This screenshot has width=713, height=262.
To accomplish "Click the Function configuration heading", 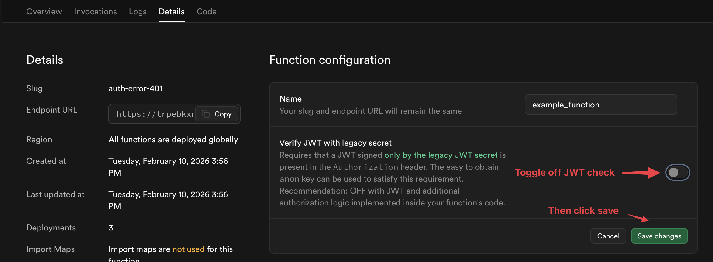I will click(x=330, y=60).
